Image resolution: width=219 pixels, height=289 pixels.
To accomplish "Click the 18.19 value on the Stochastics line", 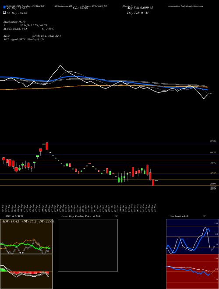I will pyautogui.click(x=212, y=248).
